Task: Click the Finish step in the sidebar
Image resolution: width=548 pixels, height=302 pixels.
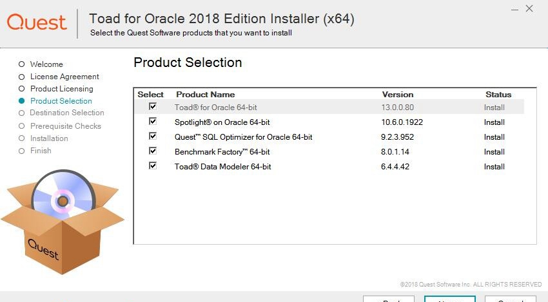Action: 41,151
